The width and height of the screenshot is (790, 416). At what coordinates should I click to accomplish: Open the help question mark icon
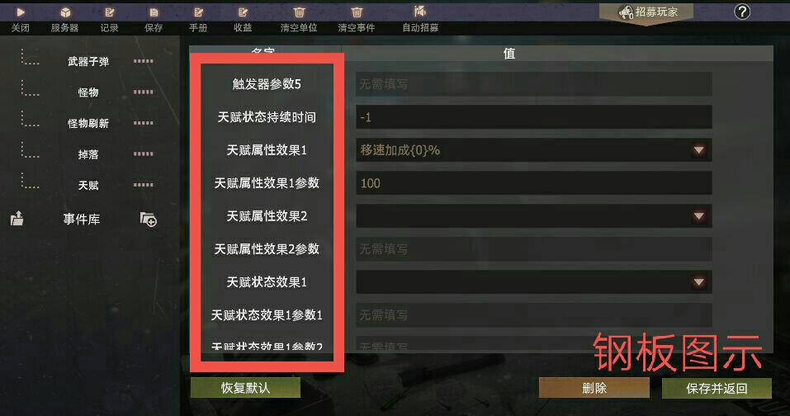742,12
